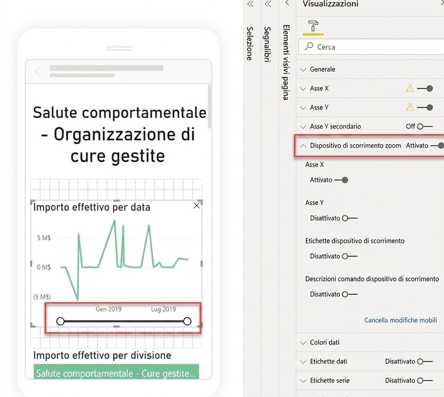Click the Lug 2019 axis label

pos(164,309)
